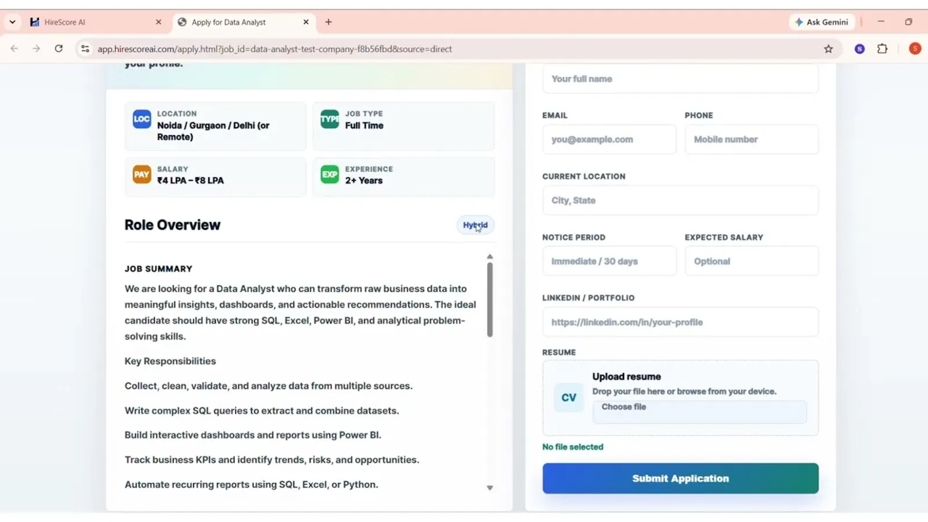Click the 'Key Responsibilities' text
The image size is (928, 522).
pos(170,361)
